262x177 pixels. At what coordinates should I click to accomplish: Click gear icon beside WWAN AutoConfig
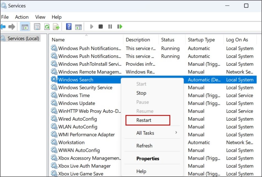tap(54, 150)
